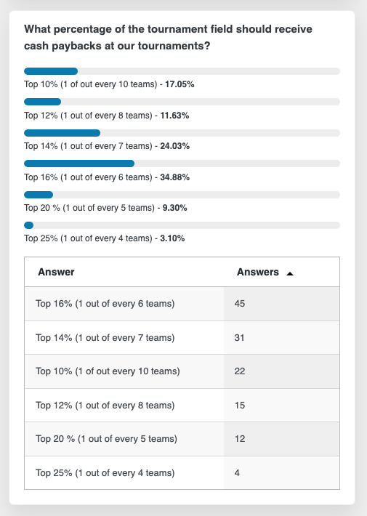The image size is (367, 516).
Task: Click the Top 12% progress bar
Action: coord(182,102)
